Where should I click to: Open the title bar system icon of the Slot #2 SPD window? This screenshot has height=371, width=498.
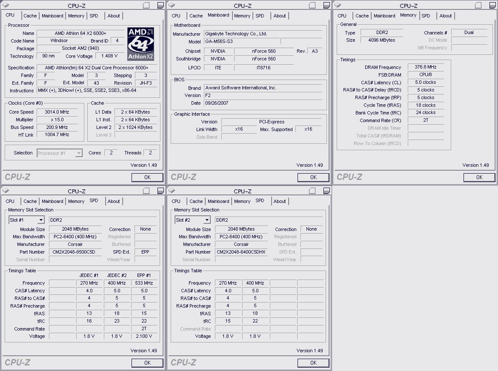(x=172, y=191)
